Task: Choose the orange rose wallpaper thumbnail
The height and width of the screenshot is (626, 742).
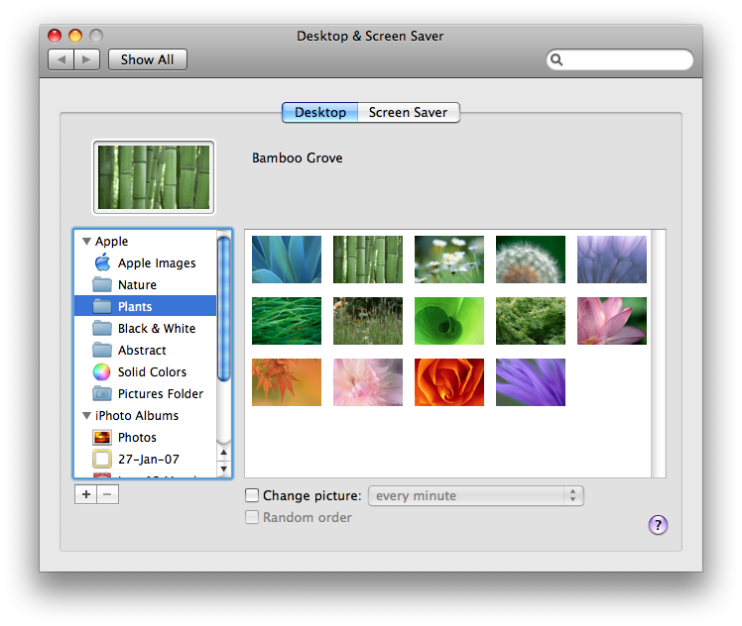Action: [449, 382]
